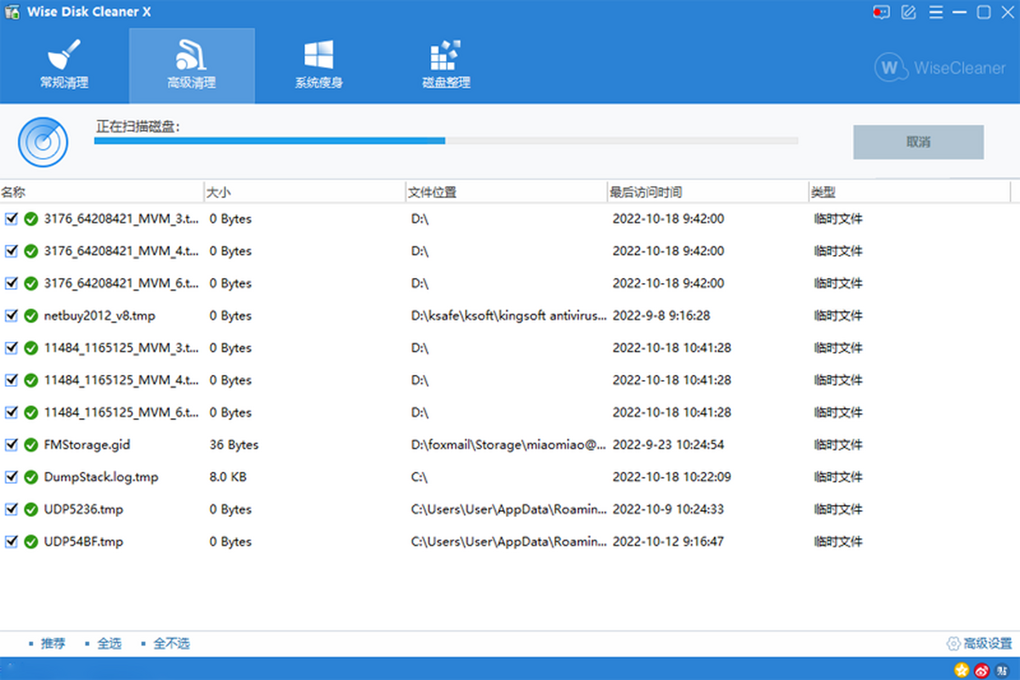This screenshot has height=680, width=1020.
Task: Click the Tieba icon in status bar
Action: [1001, 669]
